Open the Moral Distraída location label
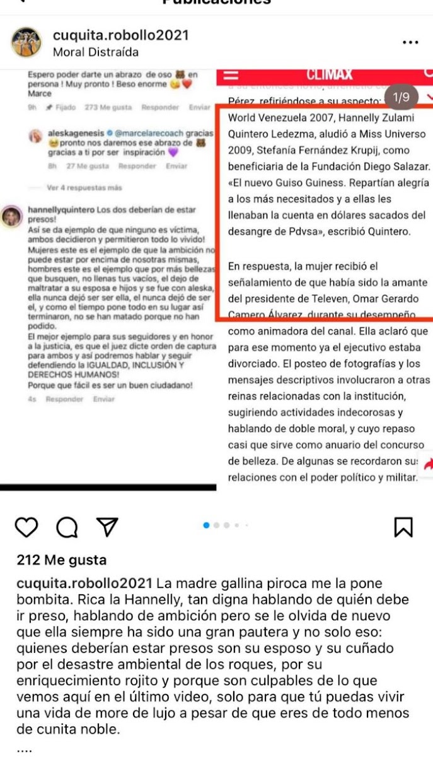The width and height of the screenshot is (433, 757). [x=96, y=52]
